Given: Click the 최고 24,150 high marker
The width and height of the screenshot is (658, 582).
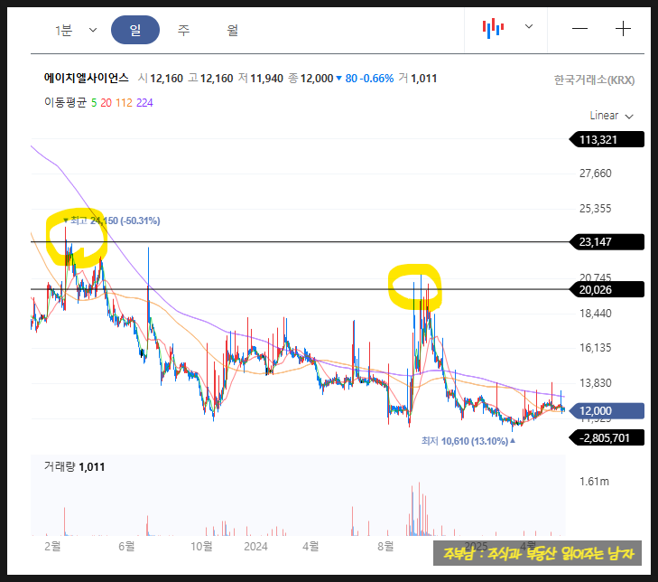Looking at the screenshot, I should click(x=112, y=221).
